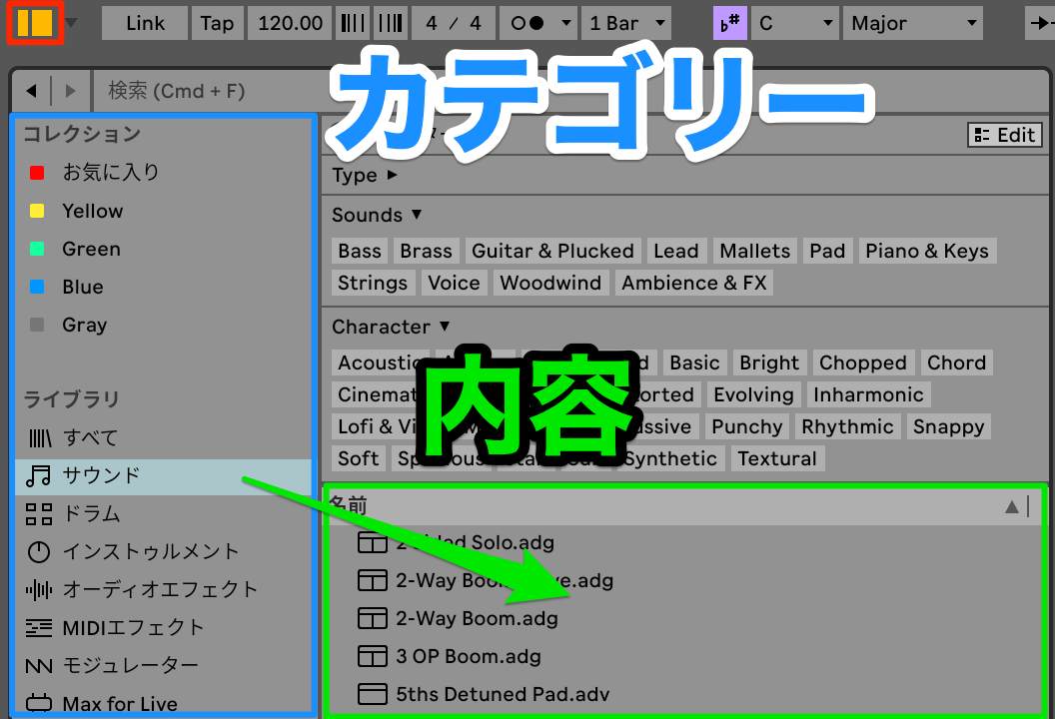Toggle the Lead sound filter tag

coord(676,251)
